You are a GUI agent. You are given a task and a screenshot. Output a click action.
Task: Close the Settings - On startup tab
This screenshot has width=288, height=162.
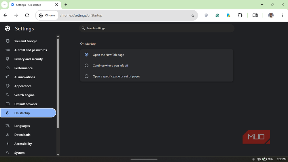click(x=57, y=5)
